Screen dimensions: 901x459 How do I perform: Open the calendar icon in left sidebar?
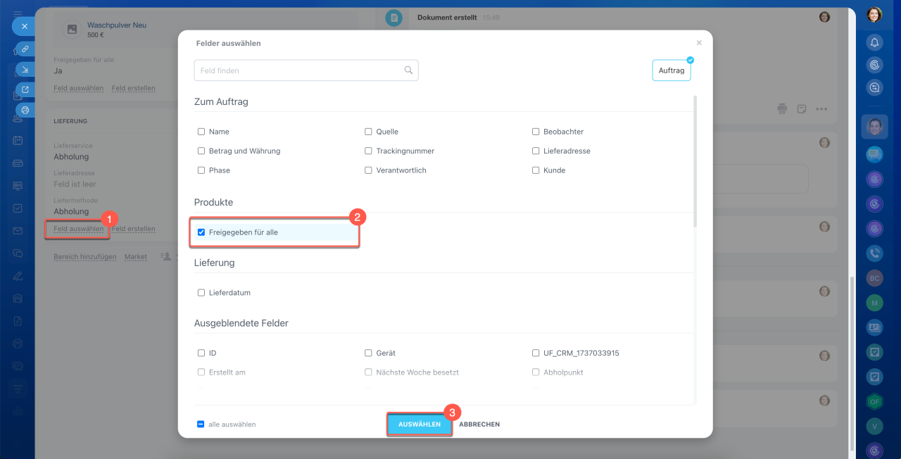click(18, 140)
